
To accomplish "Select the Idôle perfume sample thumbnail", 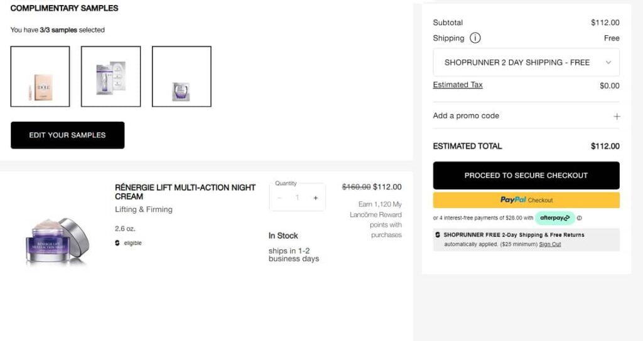I will click(40, 76).
